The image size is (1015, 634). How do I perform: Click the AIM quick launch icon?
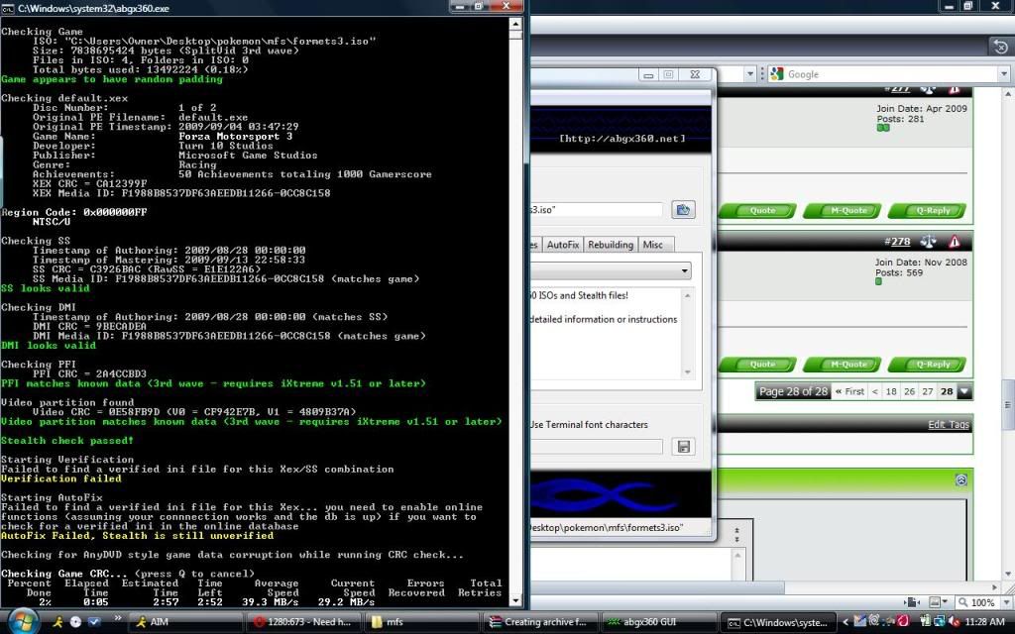(x=58, y=622)
